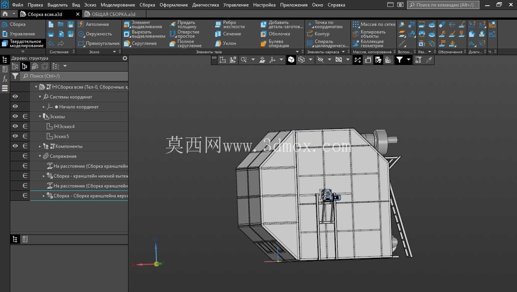Open the Массив по сетке tool

[374, 24]
